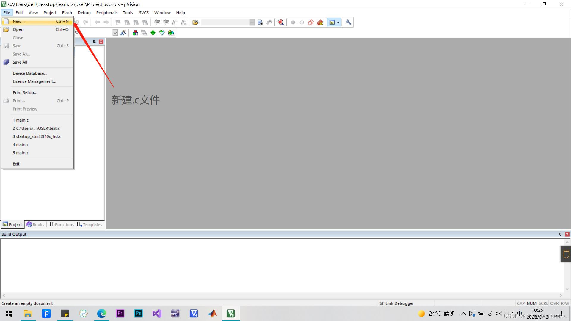Expand the Debug menu
This screenshot has height=321, width=571.
click(x=84, y=12)
